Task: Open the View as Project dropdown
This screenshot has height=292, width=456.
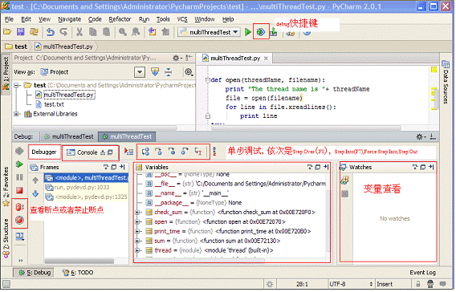Action: (x=140, y=71)
